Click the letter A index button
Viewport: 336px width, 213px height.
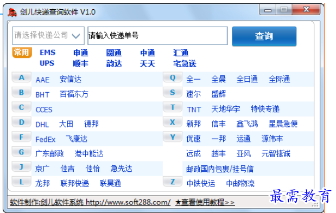point(21,78)
